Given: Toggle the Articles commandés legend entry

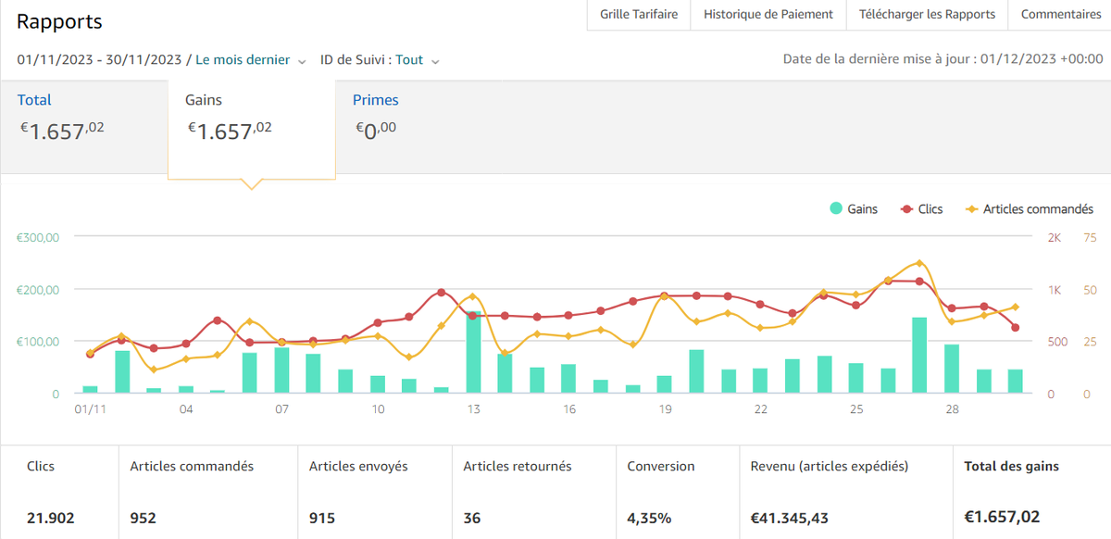Looking at the screenshot, I should pyautogui.click(x=1030, y=209).
